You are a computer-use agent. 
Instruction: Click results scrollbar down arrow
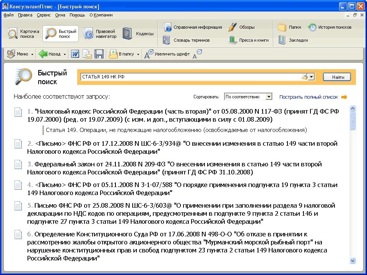pos(352,260)
